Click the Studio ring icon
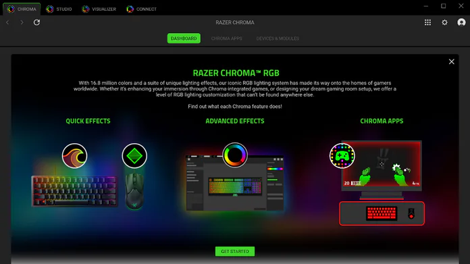The width and height of the screenshot is (470, 264). coord(50,9)
